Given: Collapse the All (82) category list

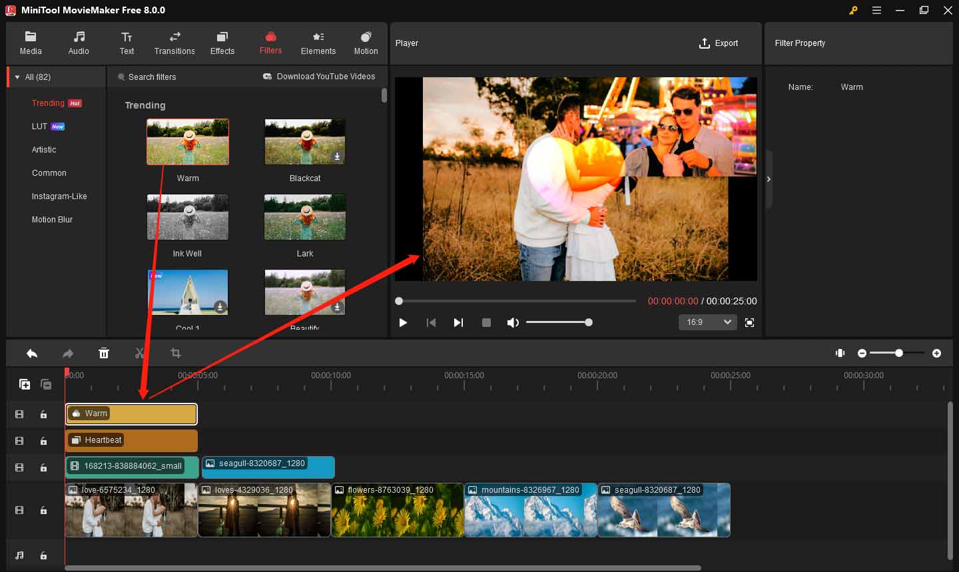Looking at the screenshot, I should (x=17, y=77).
